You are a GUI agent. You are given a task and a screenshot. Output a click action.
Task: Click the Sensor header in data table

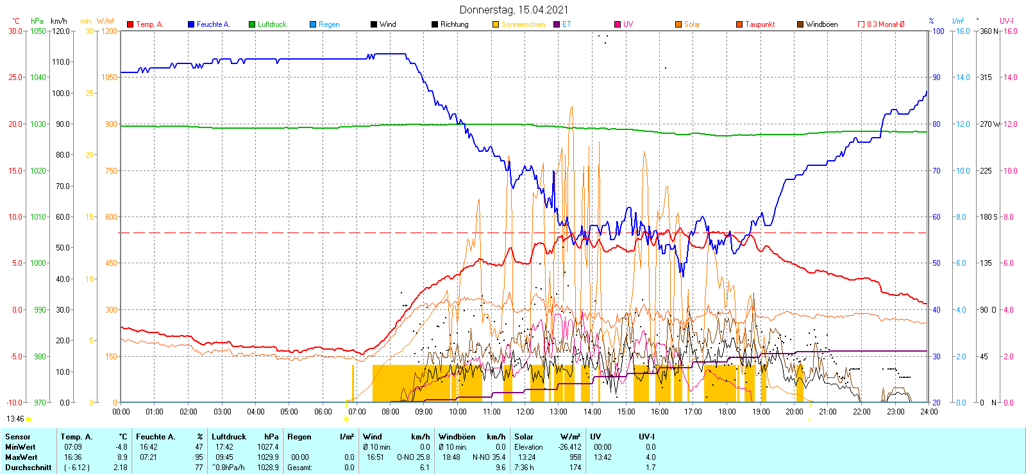pos(18,437)
